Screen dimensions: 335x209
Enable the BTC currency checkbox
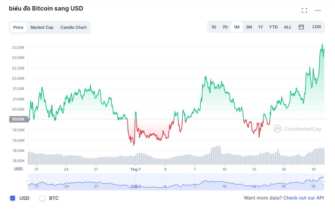pyautogui.click(x=42, y=198)
